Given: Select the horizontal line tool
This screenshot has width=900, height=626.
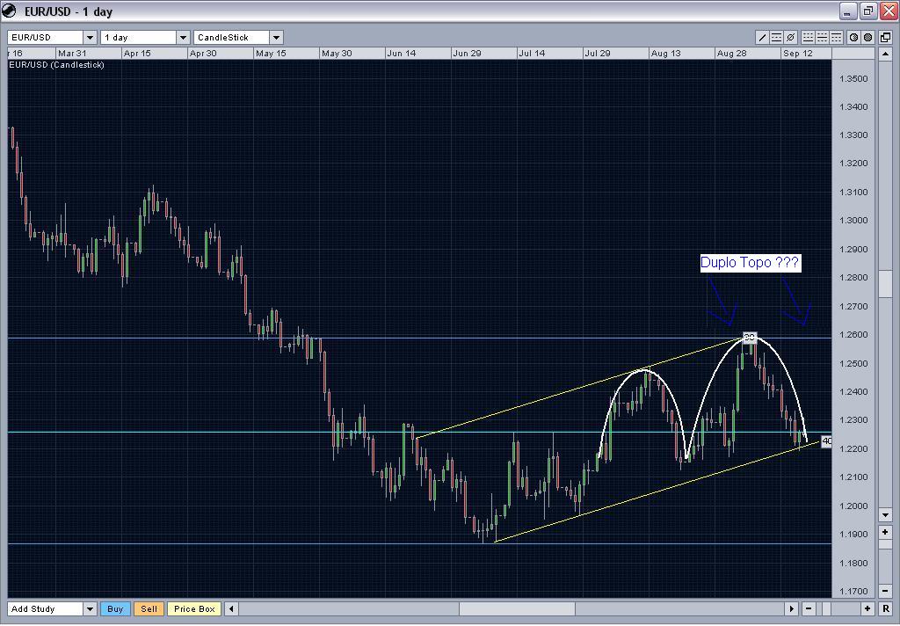Looking at the screenshot, I should coord(775,37).
